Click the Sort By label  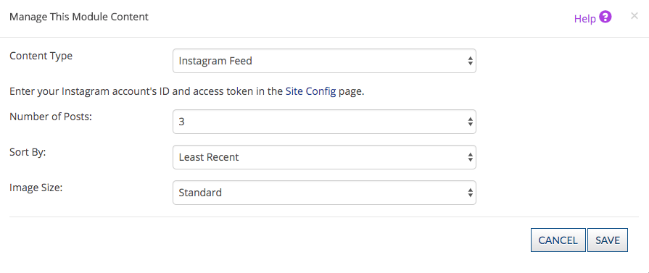(28, 152)
